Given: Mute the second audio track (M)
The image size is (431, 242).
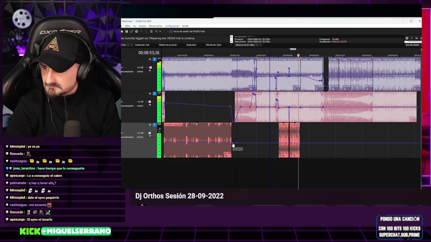Looking at the screenshot, I should coord(150,93).
